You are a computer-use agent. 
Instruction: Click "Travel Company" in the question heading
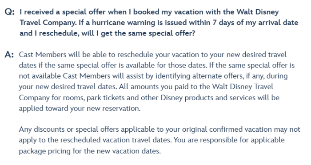pyautogui.click(x=48, y=23)
